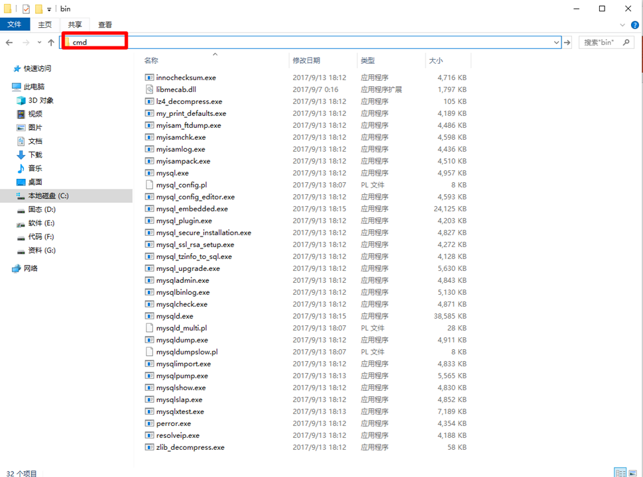This screenshot has width=643, height=477.
Task: Click the mysqldump.exe file icon
Action: [150, 340]
